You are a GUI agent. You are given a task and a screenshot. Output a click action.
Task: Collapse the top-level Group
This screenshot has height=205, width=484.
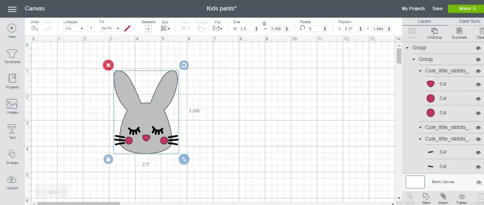point(407,48)
